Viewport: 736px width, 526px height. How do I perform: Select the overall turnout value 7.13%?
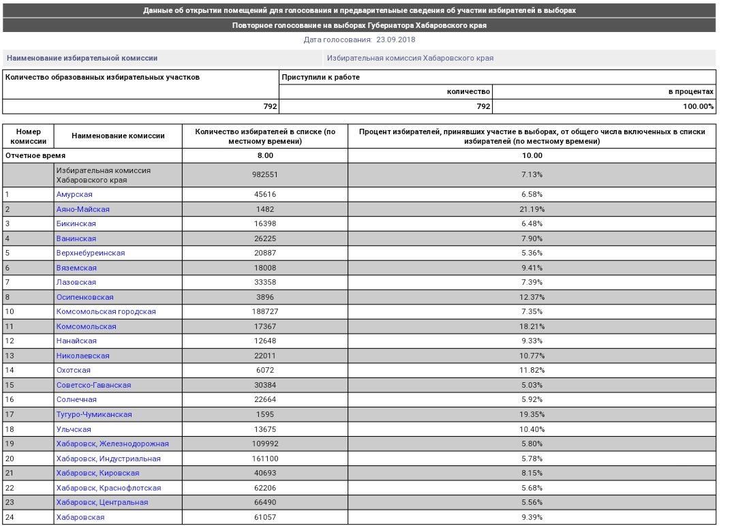point(532,174)
